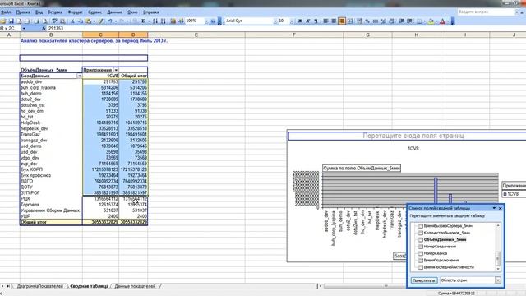
Task: Click the Align Left icon
Action: click(325, 21)
